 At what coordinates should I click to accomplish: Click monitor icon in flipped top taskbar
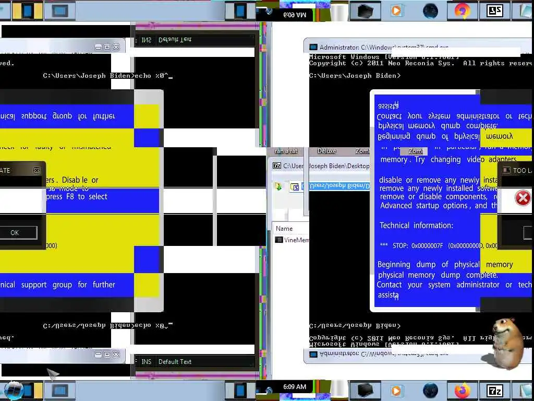[x=60, y=11]
